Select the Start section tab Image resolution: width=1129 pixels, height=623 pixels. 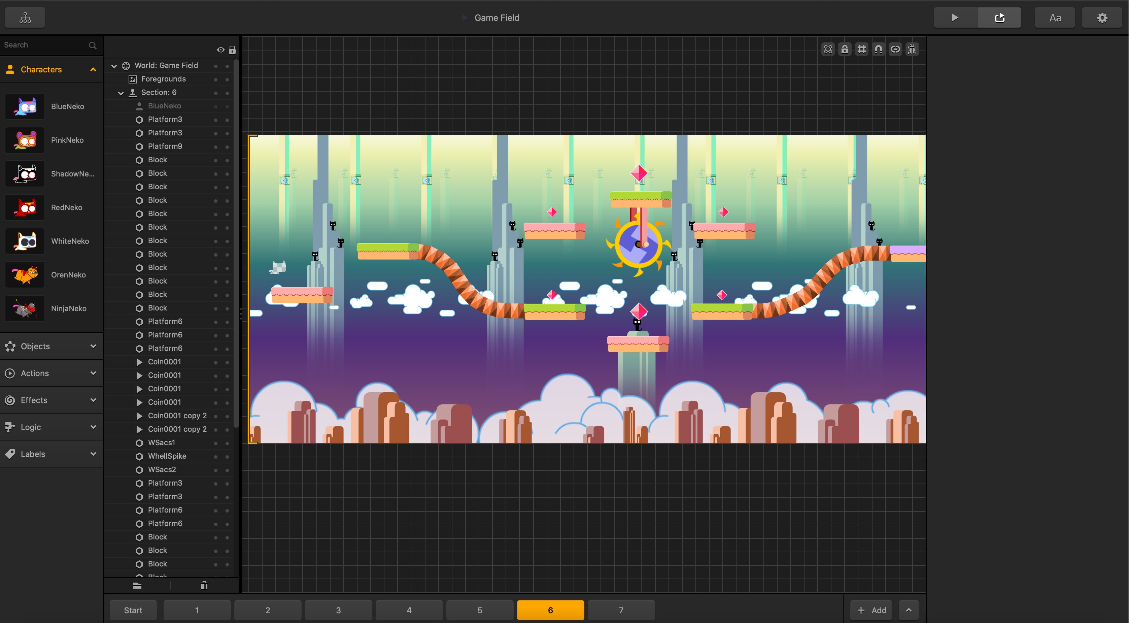click(x=133, y=610)
